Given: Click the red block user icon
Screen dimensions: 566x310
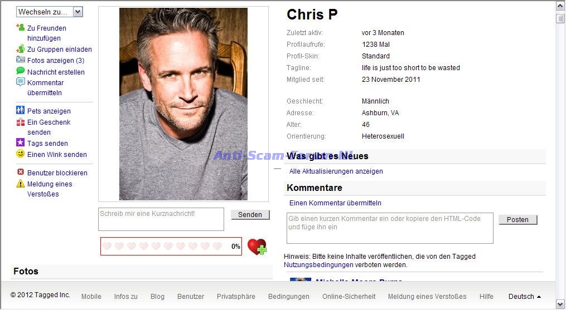Looking at the screenshot, I should [x=21, y=173].
